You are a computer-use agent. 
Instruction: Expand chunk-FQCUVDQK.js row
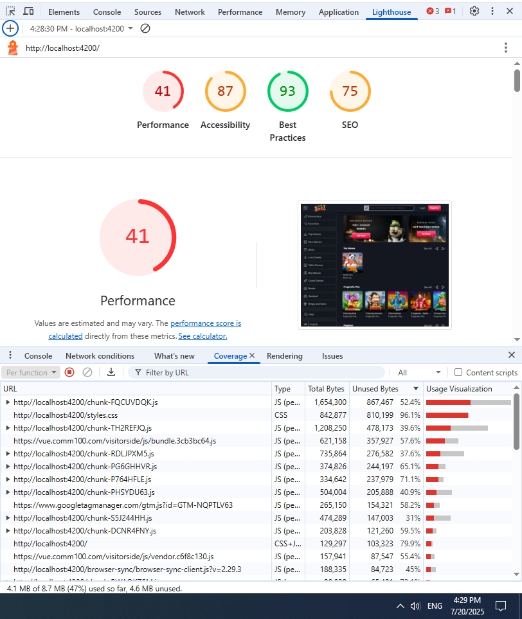(8, 402)
